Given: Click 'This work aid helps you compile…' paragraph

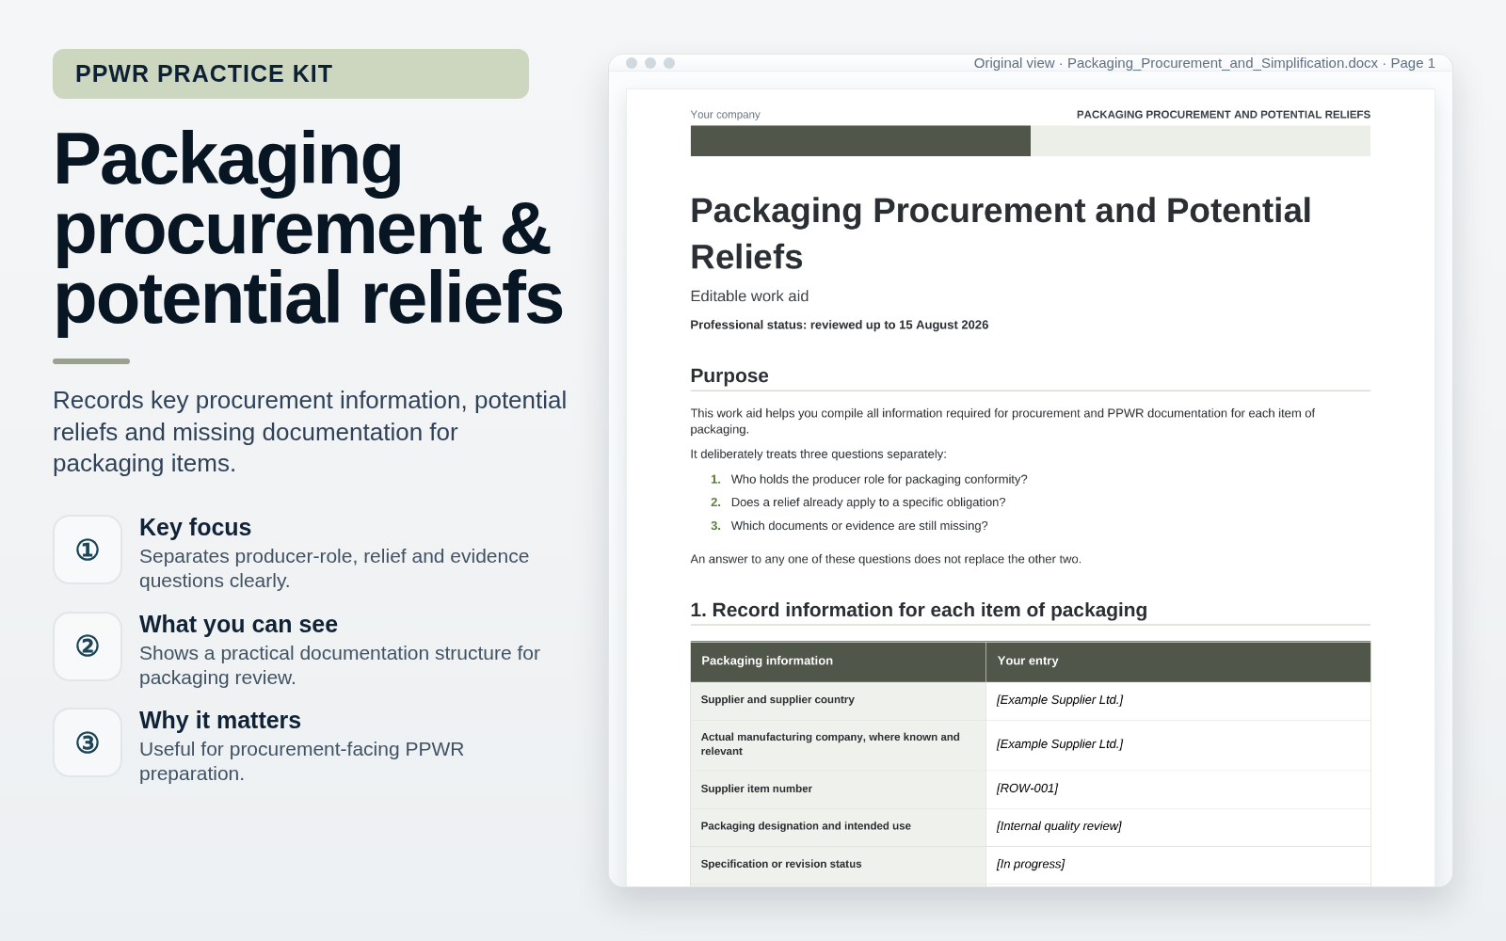Looking at the screenshot, I should [x=1002, y=422].
